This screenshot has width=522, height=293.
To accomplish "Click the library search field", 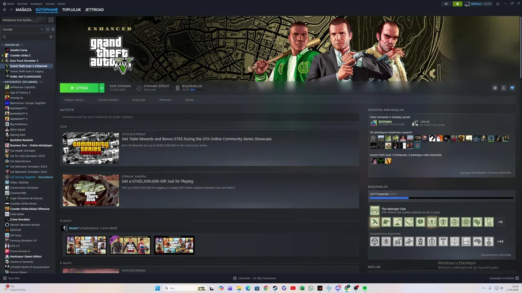I will tap(24, 37).
